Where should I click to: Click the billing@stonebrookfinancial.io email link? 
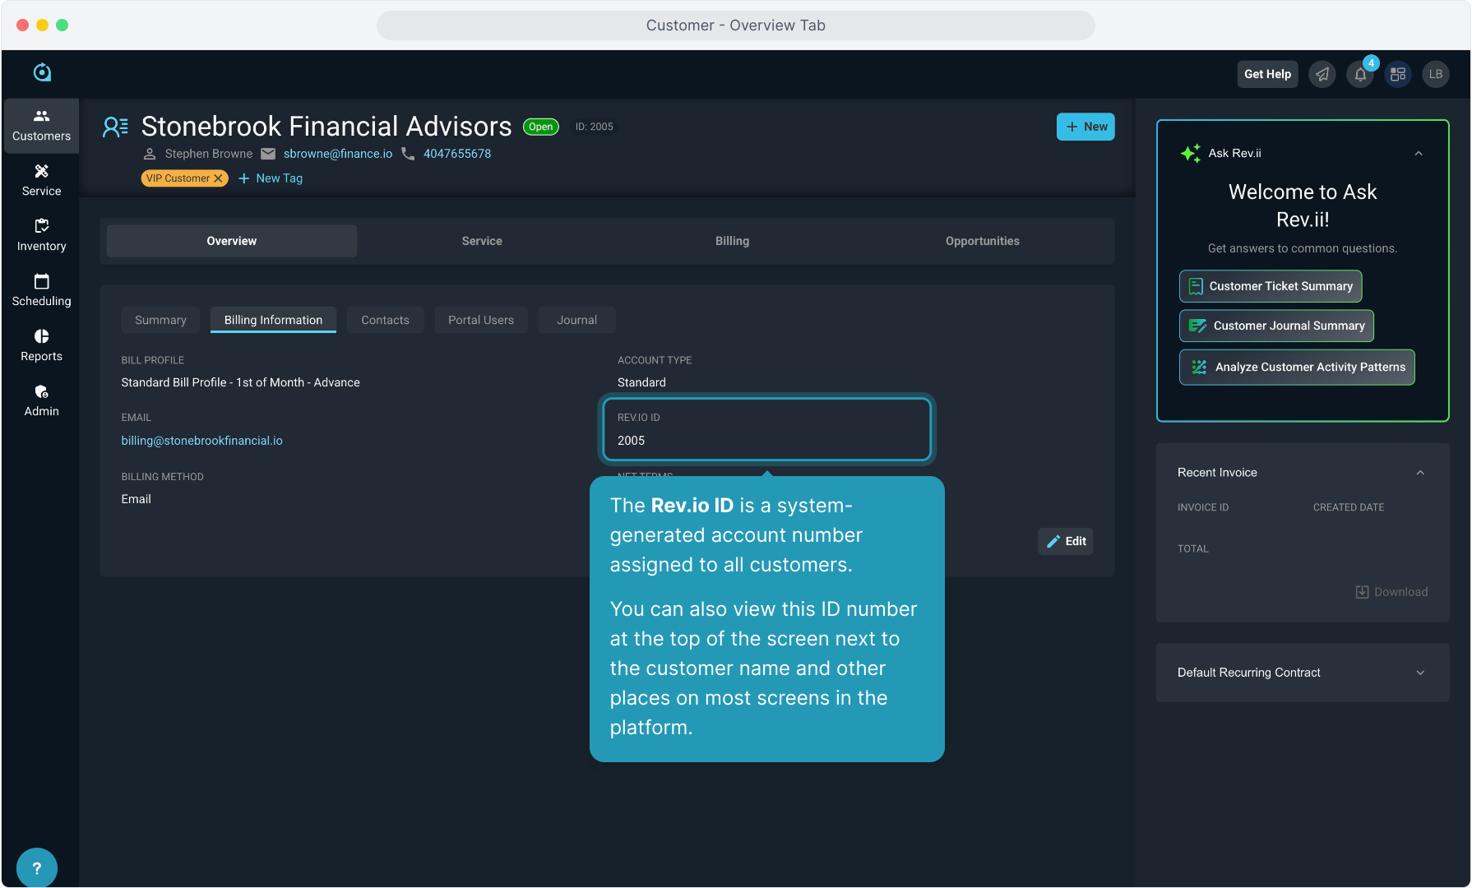point(201,441)
